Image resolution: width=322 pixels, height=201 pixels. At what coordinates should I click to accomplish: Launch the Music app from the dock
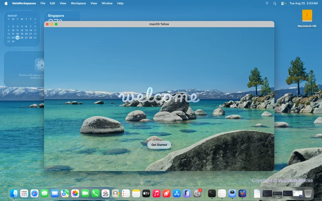click(156, 193)
